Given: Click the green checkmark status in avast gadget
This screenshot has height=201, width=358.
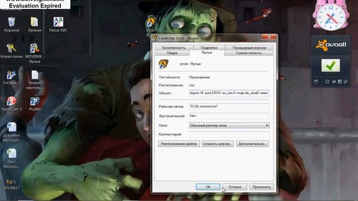Looking at the screenshot, I should 331,66.
